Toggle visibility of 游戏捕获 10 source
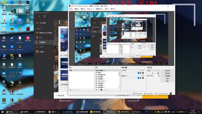The image size is (202, 114). [x=96, y=71]
